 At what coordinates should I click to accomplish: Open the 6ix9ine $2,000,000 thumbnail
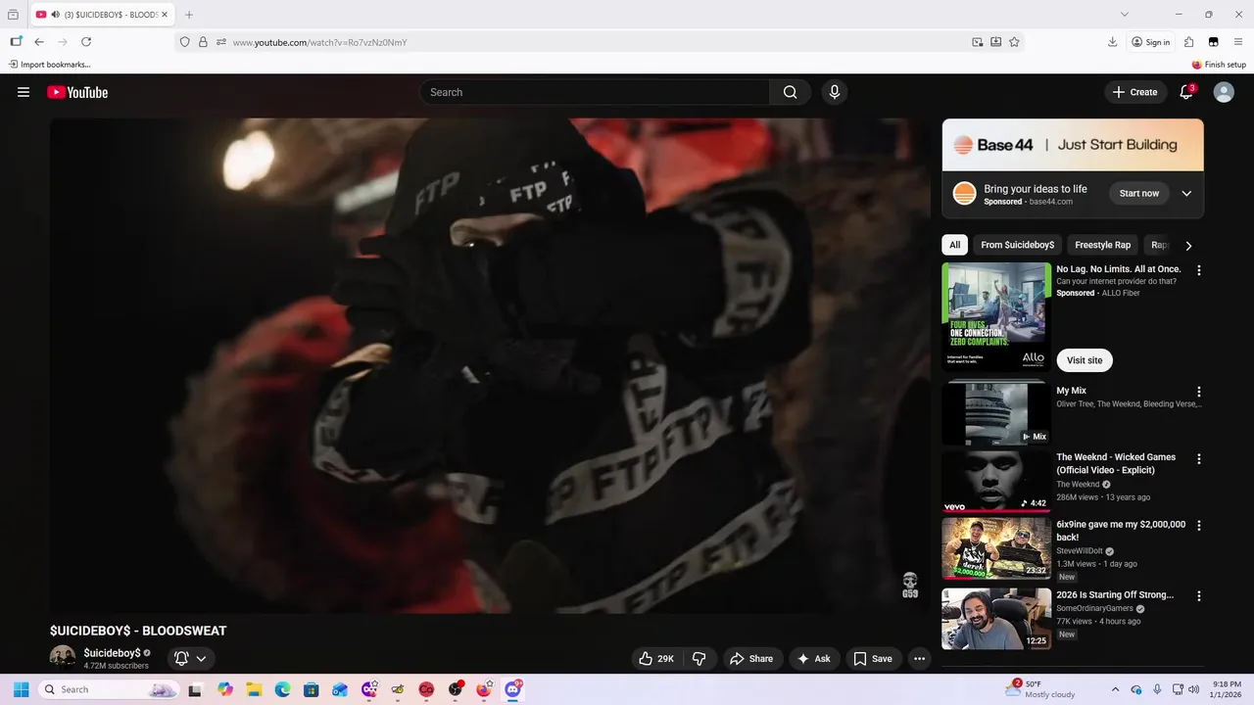tap(996, 548)
